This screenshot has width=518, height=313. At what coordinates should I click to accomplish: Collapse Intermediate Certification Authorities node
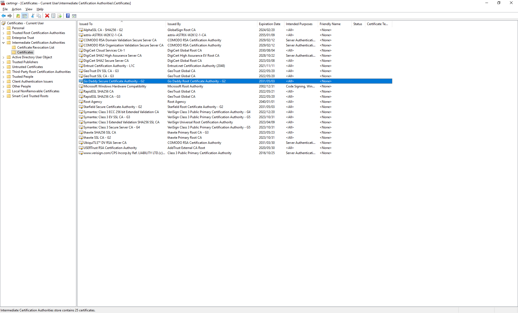[x=3, y=43]
